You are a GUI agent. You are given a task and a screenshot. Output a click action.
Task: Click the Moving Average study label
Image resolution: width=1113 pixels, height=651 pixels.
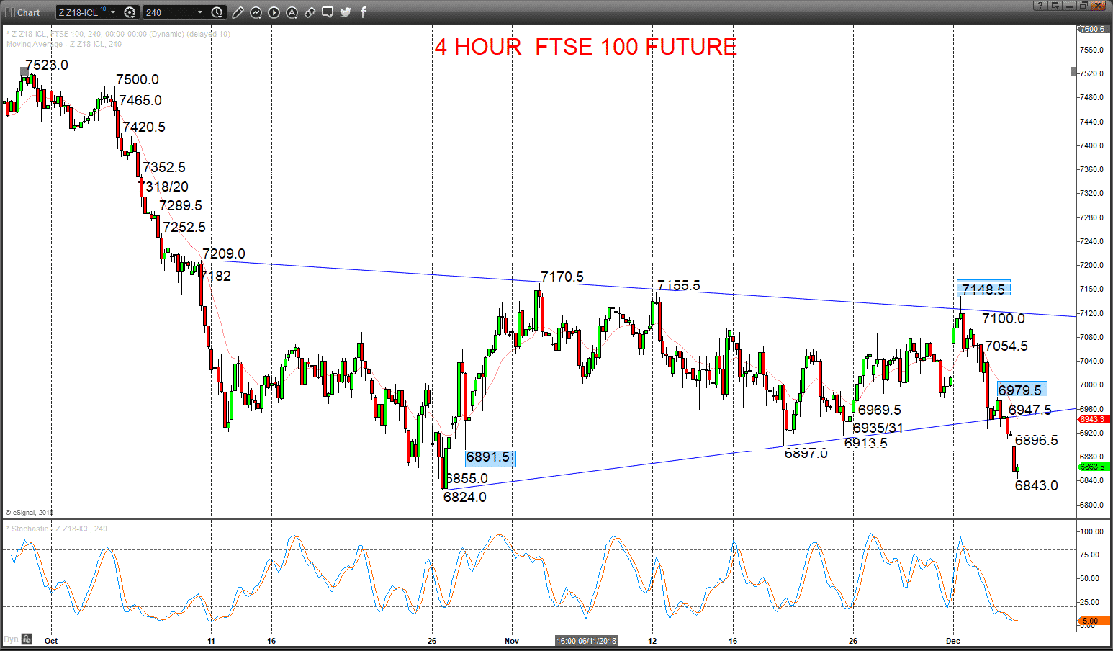64,44
